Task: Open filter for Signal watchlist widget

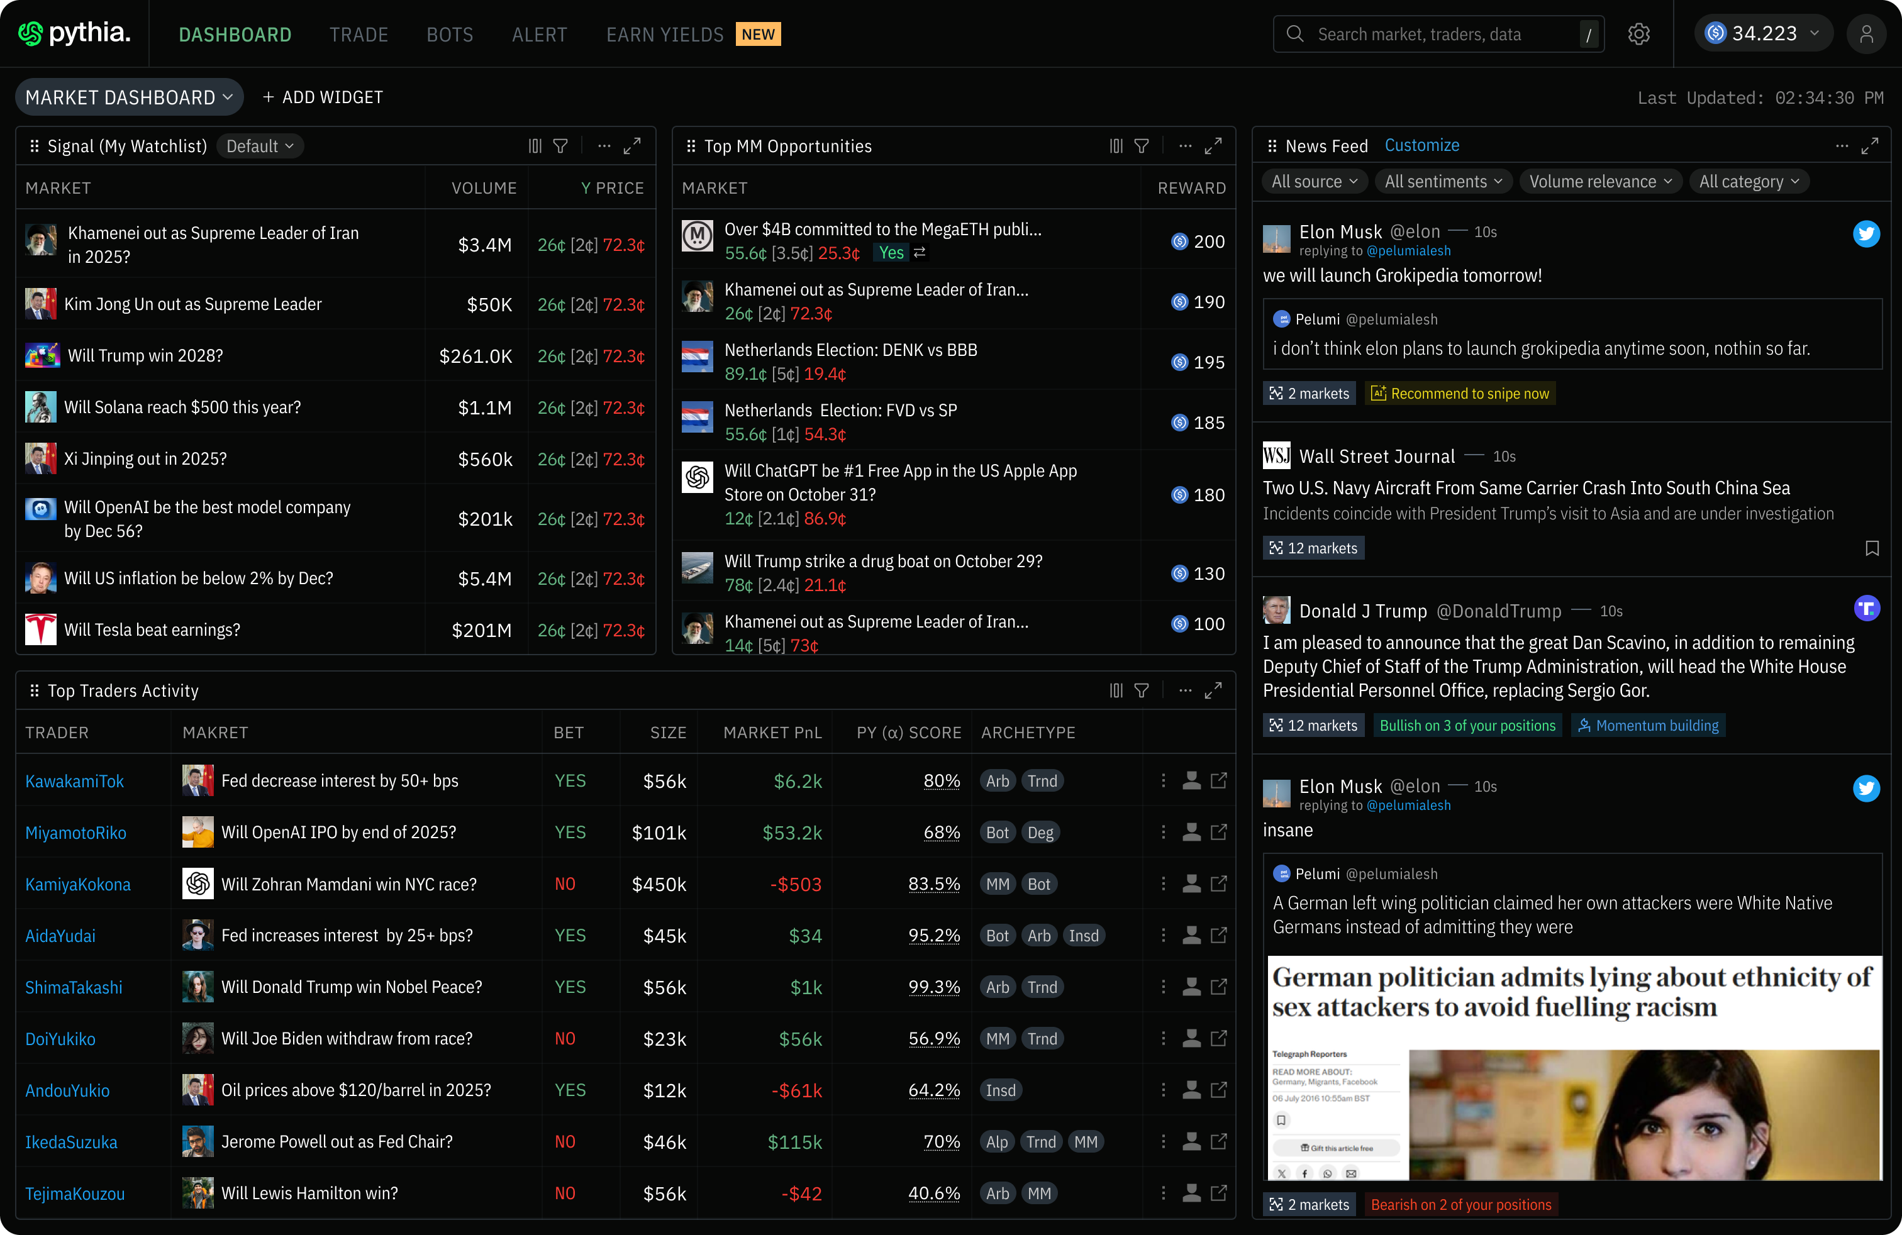Action: pos(561,146)
